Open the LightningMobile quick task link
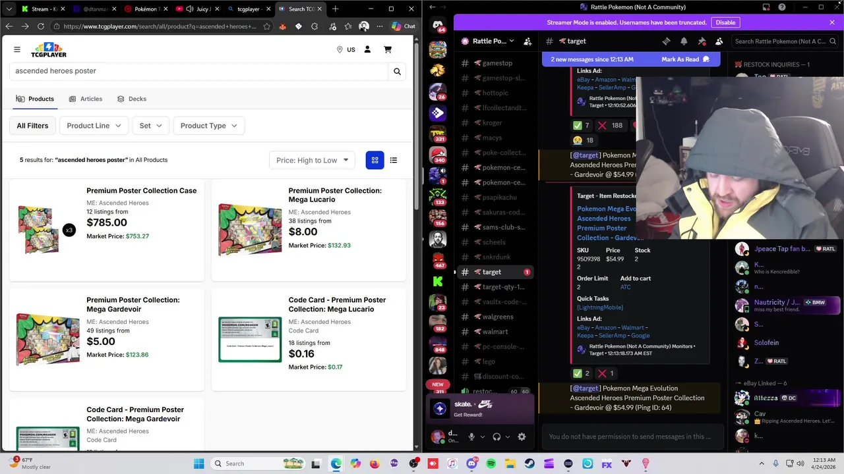Image resolution: width=844 pixels, height=474 pixels. [600, 307]
